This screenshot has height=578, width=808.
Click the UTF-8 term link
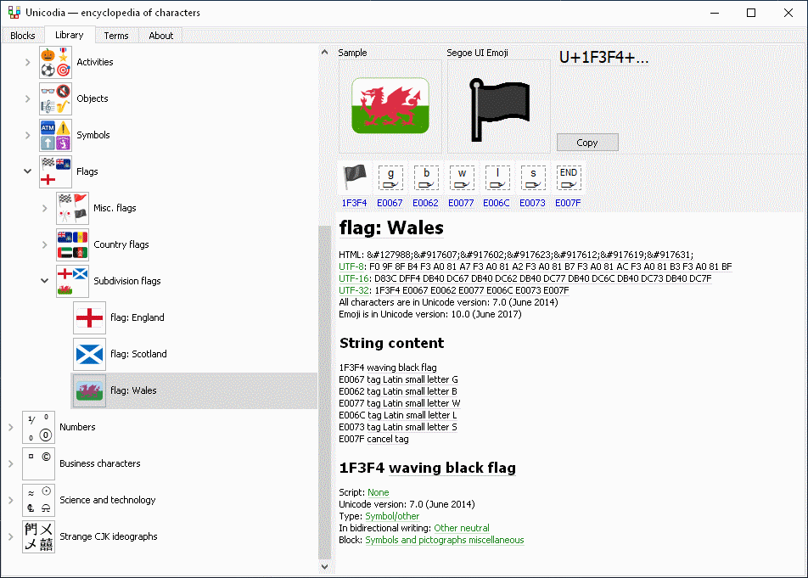tap(351, 267)
